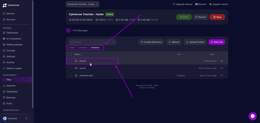Go to Backups in sidebar
Viewport: 260px width, 123px height.
pos(11,97)
